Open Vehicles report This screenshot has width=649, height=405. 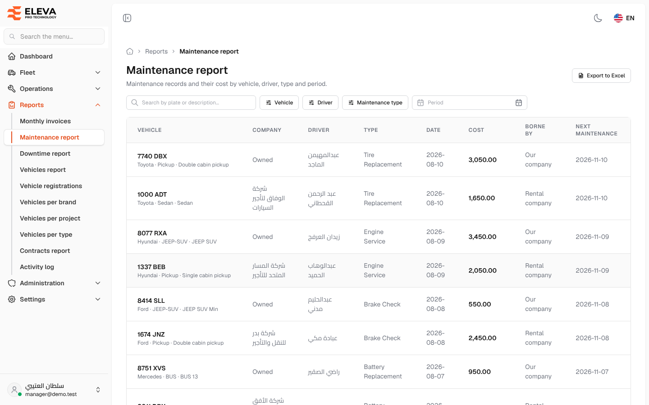[x=43, y=170]
